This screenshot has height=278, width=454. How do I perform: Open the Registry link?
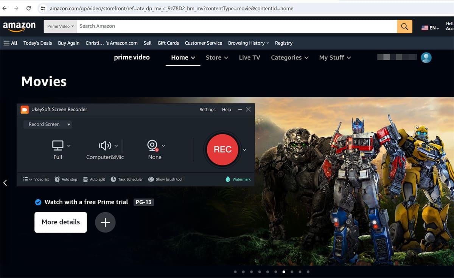[x=284, y=43]
